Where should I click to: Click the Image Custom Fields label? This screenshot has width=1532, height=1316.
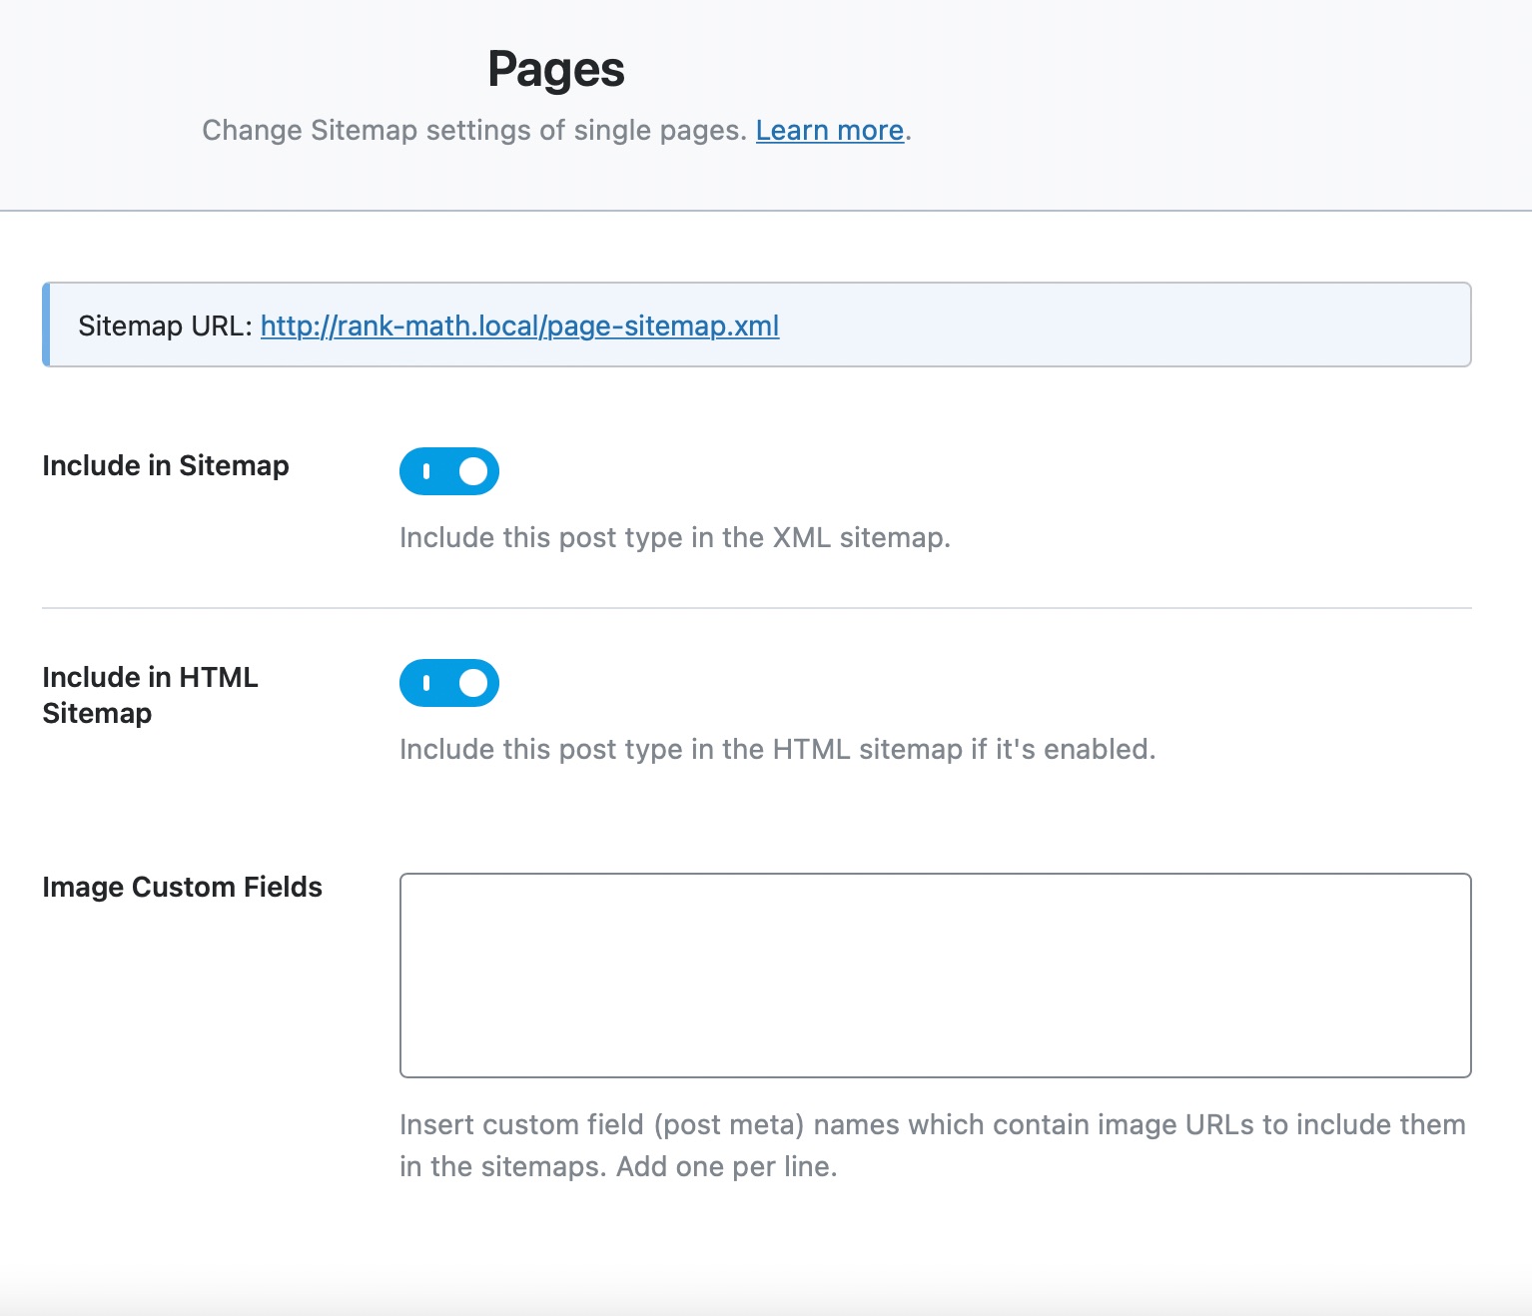[x=182, y=888]
